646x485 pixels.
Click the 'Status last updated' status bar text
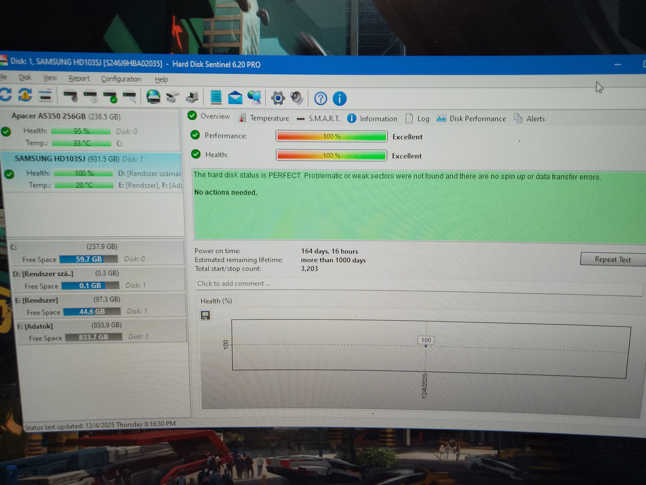tap(100, 425)
